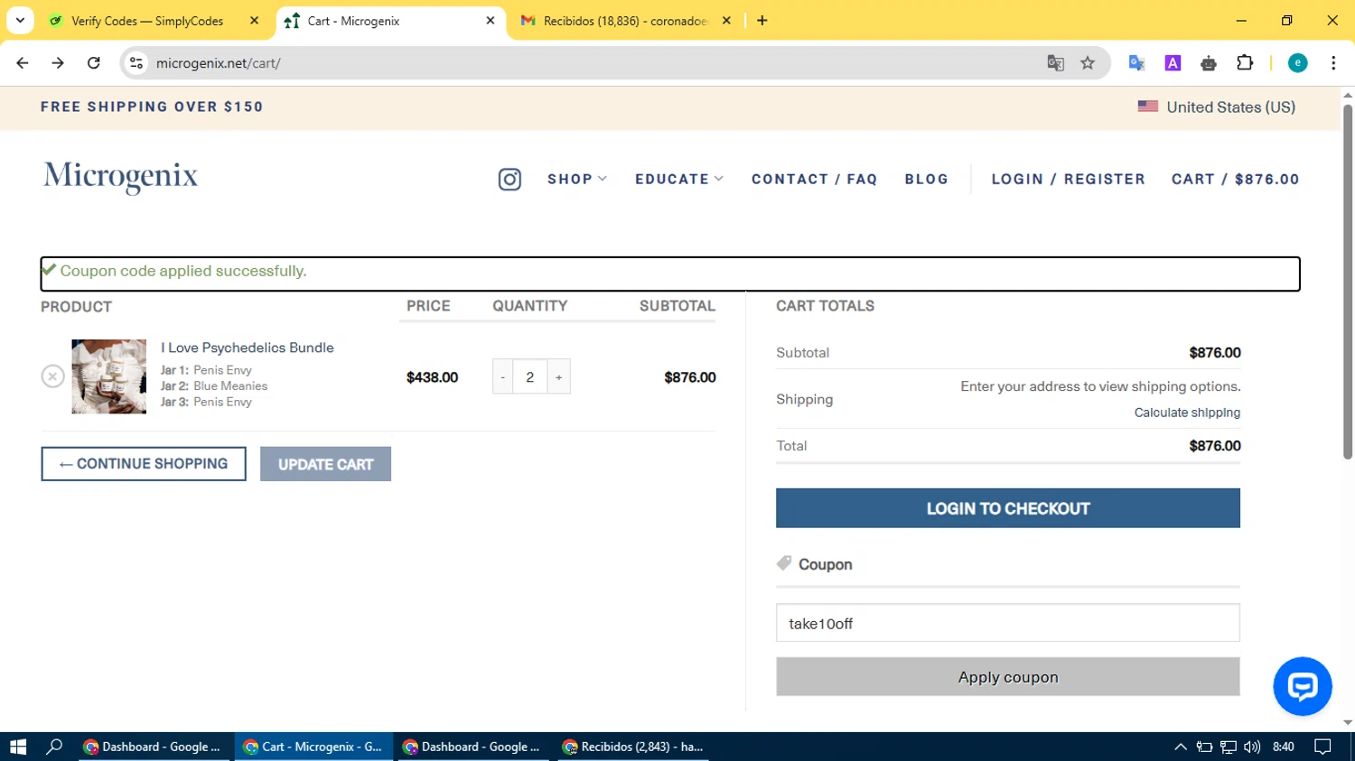The image size is (1355, 761).
Task: Go to LOGIN / REGISTER
Action: tap(1068, 180)
